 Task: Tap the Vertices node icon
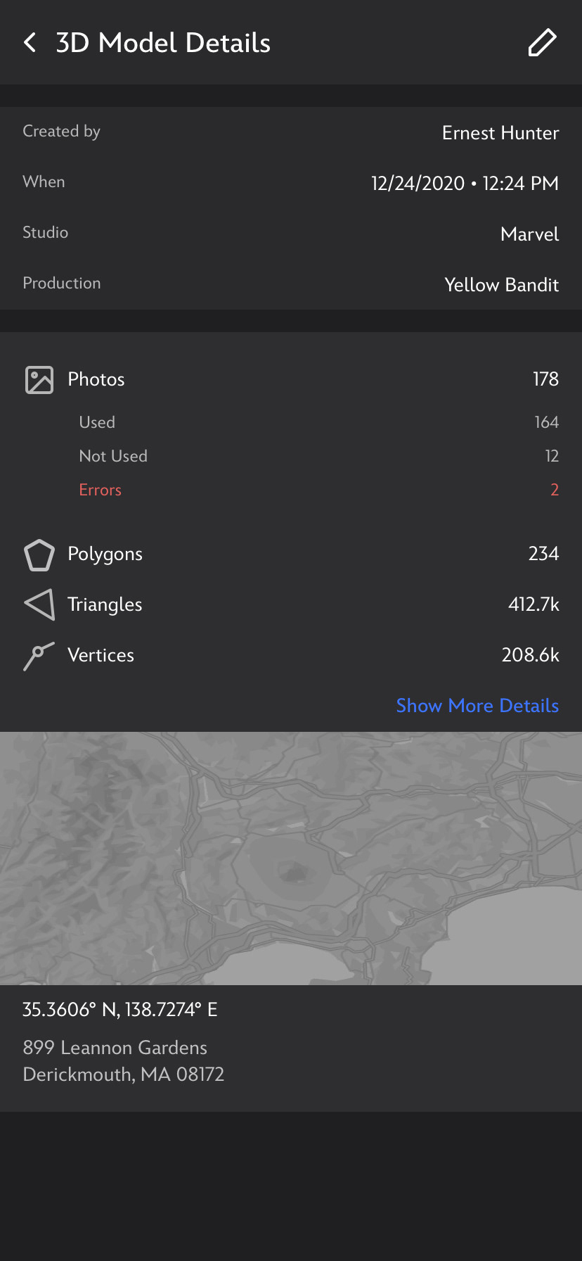(39, 656)
